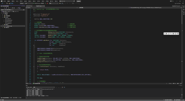The height and width of the screenshot is (101, 185).
Task: Click the top 搜索 (Ctrl+Q) search box
Action: [67, 1]
